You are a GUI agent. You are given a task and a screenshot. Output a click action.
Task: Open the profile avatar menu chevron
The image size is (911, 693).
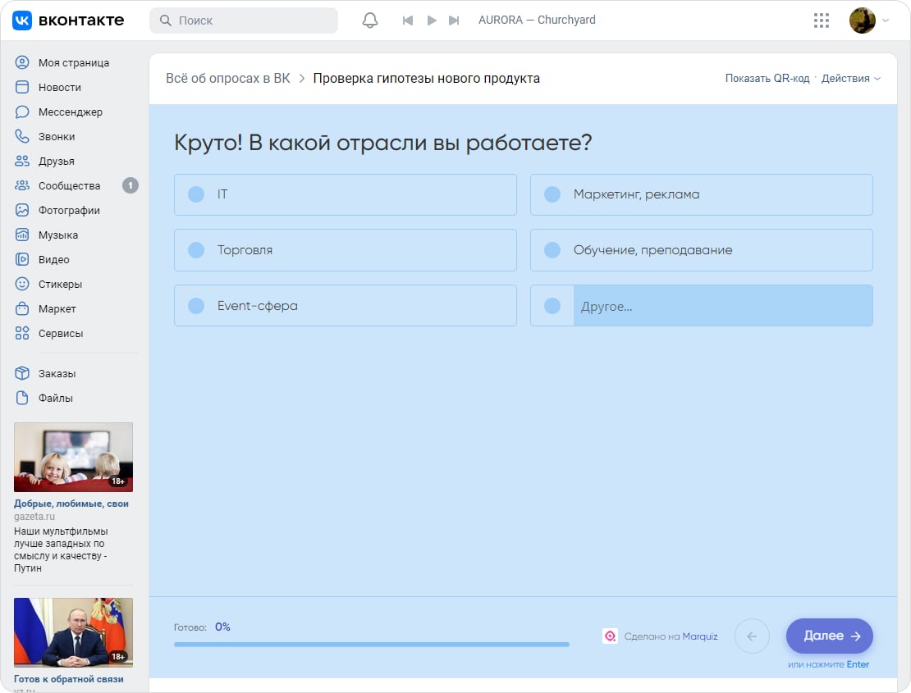[885, 20]
